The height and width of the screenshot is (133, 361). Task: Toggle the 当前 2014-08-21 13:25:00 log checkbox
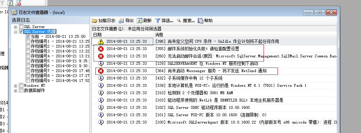[x=28, y=36]
